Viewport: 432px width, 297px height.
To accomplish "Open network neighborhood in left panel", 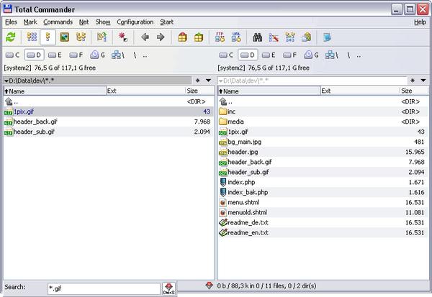I will click(118, 55).
